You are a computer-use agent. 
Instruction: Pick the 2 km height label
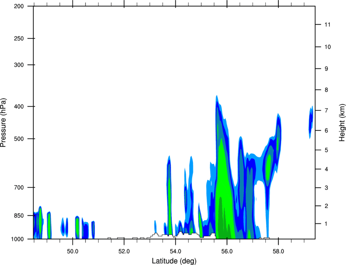click(x=326, y=206)
